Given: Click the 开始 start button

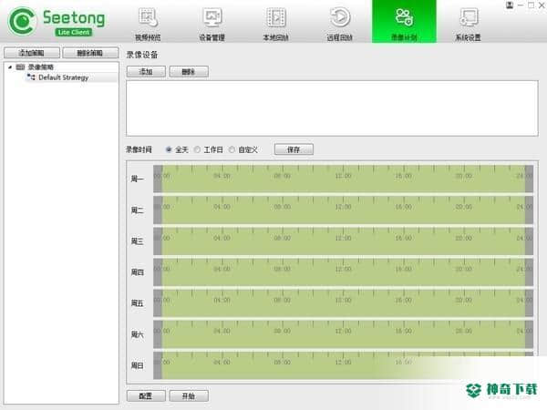Looking at the screenshot, I should 189,396.
